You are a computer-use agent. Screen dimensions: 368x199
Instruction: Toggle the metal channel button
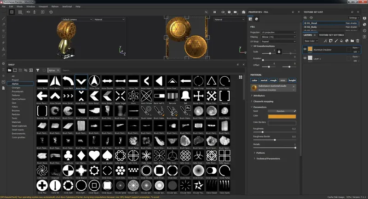(264, 80)
